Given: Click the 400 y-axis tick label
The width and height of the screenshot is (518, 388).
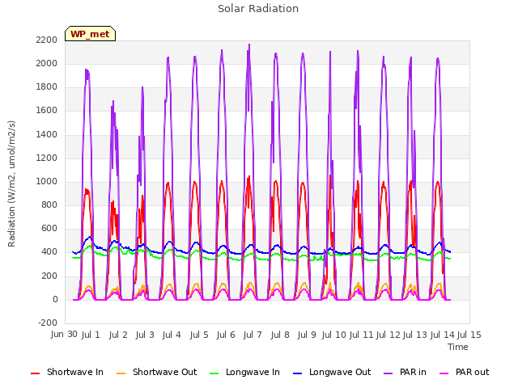Looking at the screenshot, I should click(49, 252).
